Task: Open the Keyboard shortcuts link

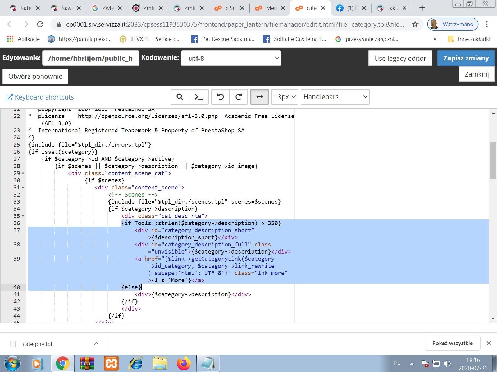Action: (40, 97)
